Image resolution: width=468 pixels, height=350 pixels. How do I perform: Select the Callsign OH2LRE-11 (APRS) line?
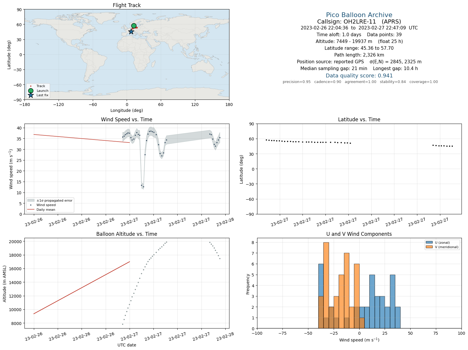(x=359, y=21)
